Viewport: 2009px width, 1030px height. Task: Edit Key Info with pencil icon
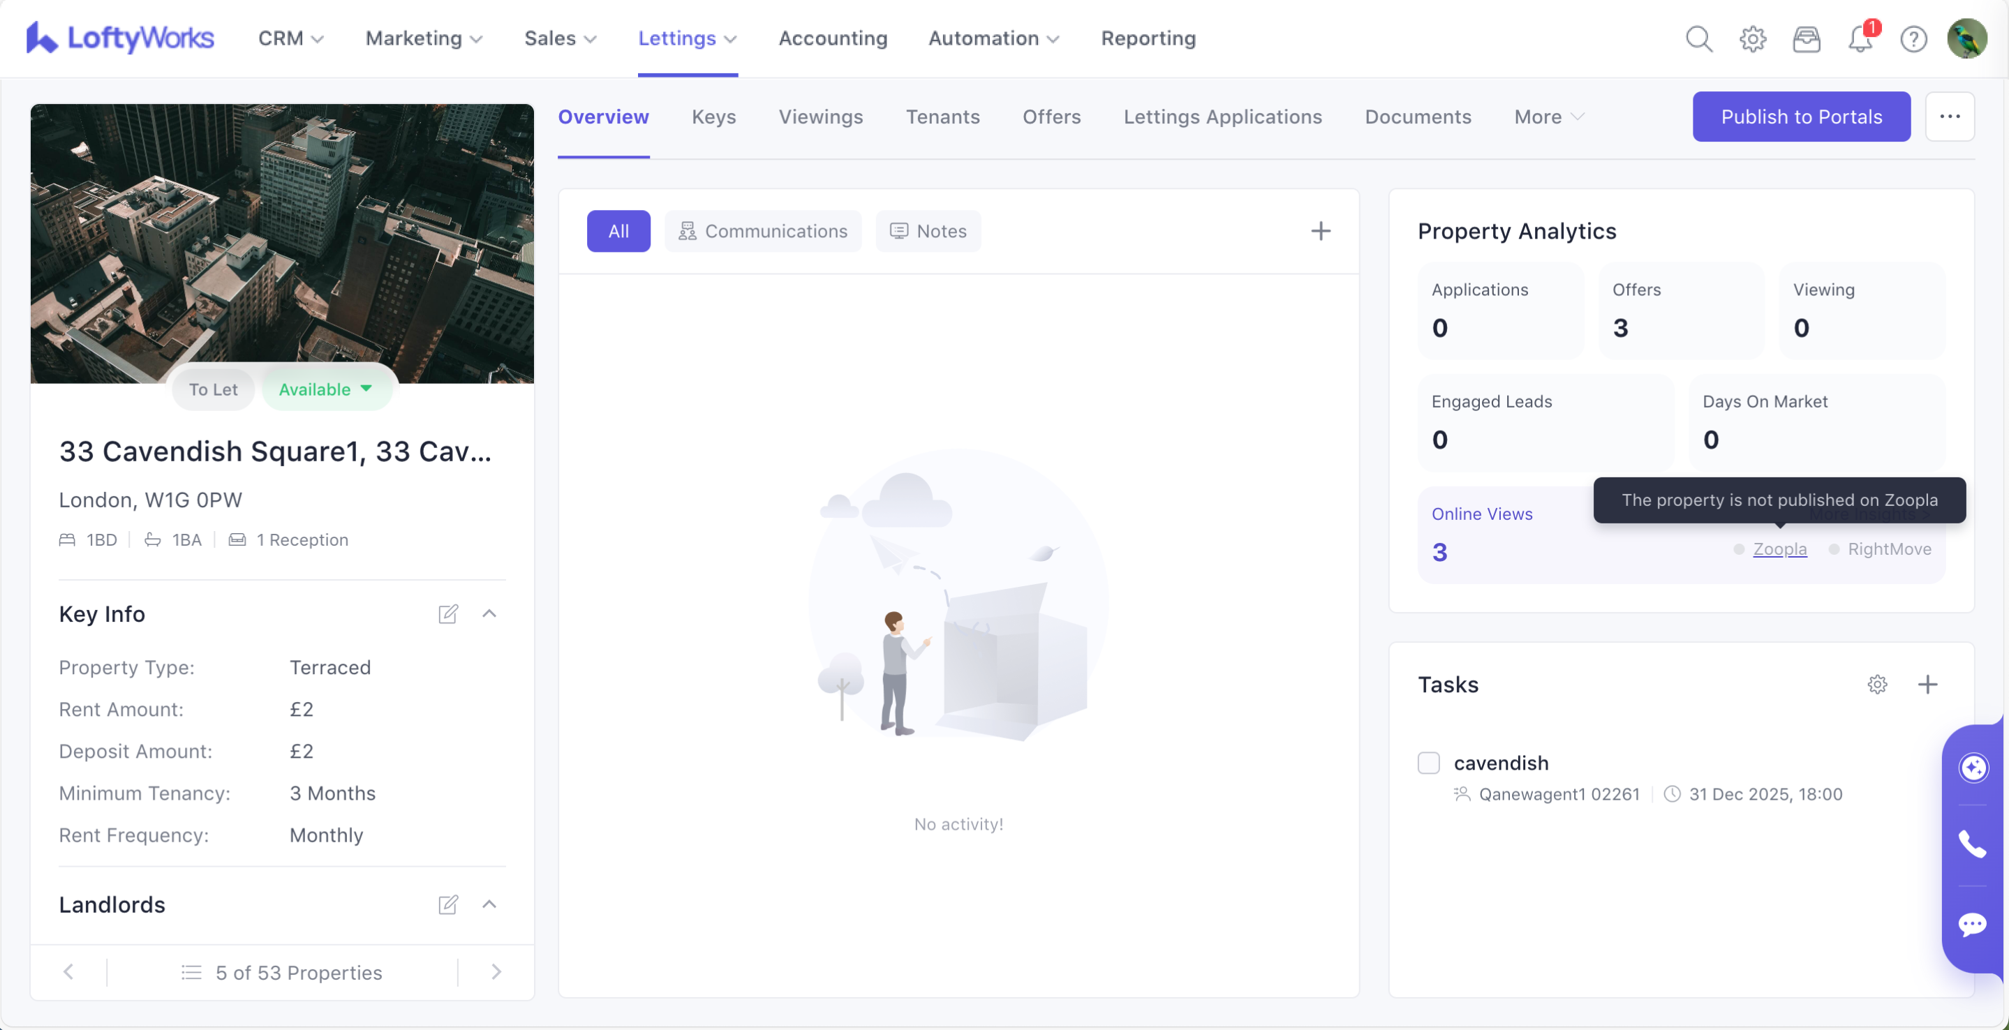click(x=447, y=614)
